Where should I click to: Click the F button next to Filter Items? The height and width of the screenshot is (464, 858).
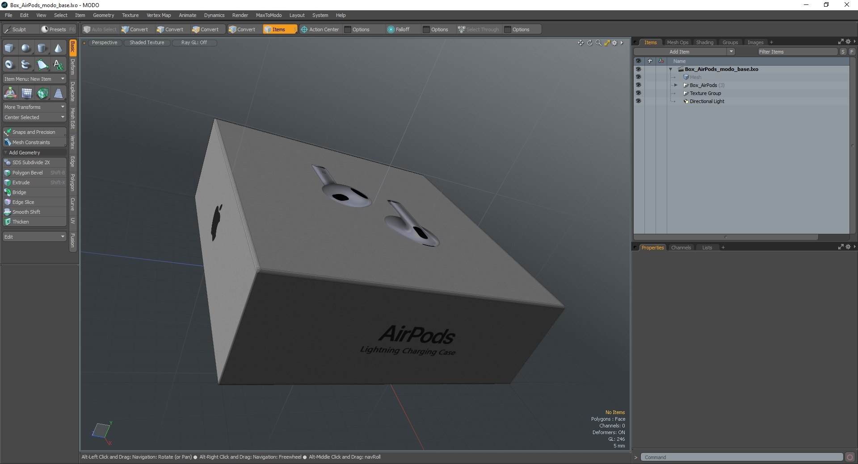pyautogui.click(x=852, y=52)
